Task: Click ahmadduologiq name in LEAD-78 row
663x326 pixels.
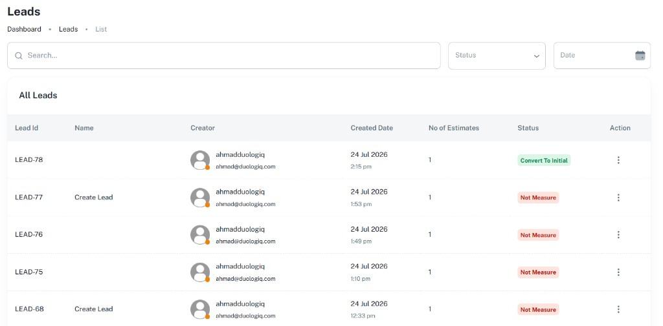Action: coord(240,154)
